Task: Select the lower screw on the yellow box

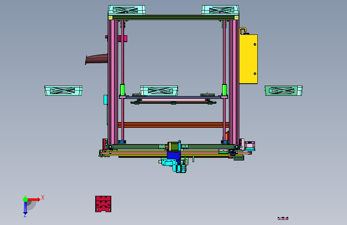Action: point(255,74)
